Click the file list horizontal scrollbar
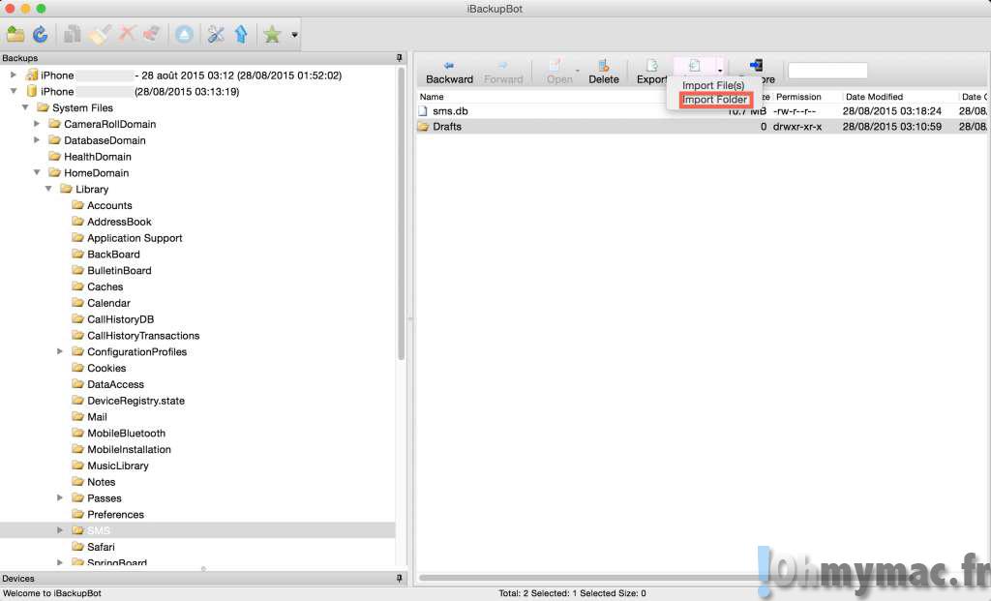 click(591, 578)
